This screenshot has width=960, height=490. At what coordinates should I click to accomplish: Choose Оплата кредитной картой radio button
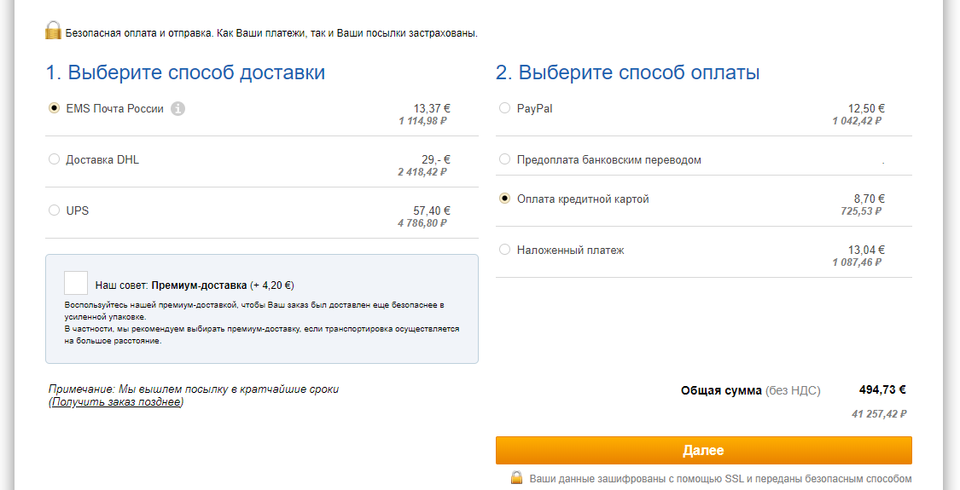coord(504,199)
